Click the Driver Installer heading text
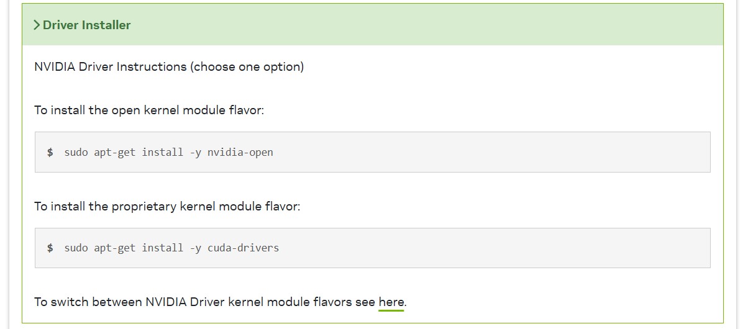 pyautogui.click(x=87, y=25)
